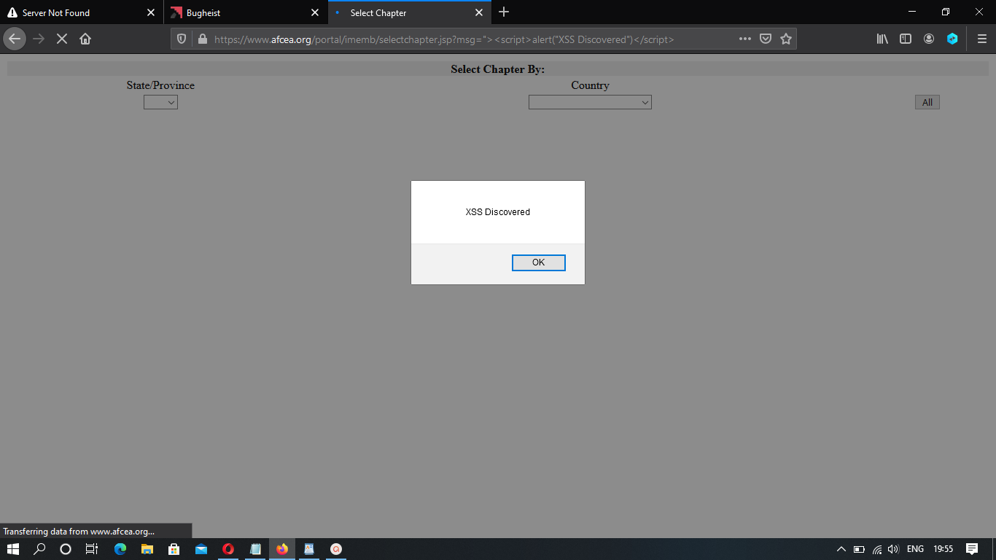This screenshot has height=560, width=996.
Task: Click the XSS Discovered message text
Action: pyautogui.click(x=498, y=212)
